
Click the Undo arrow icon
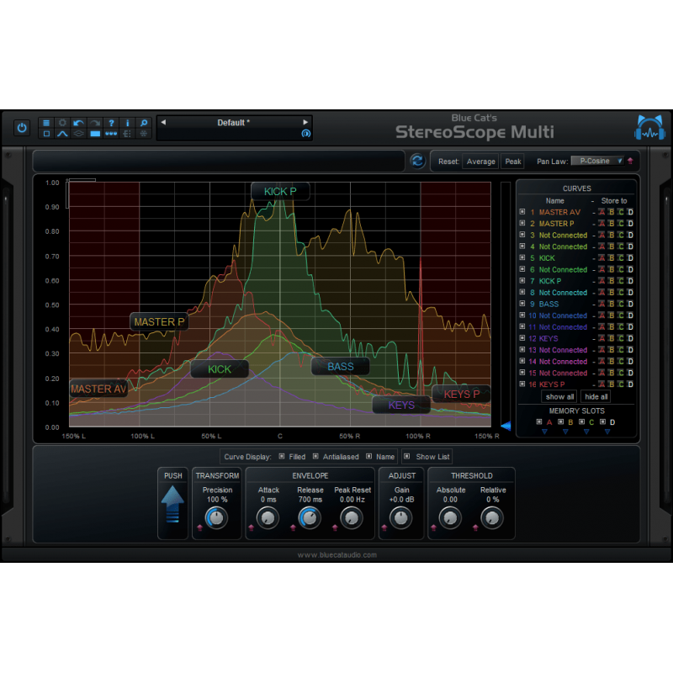[x=77, y=122]
